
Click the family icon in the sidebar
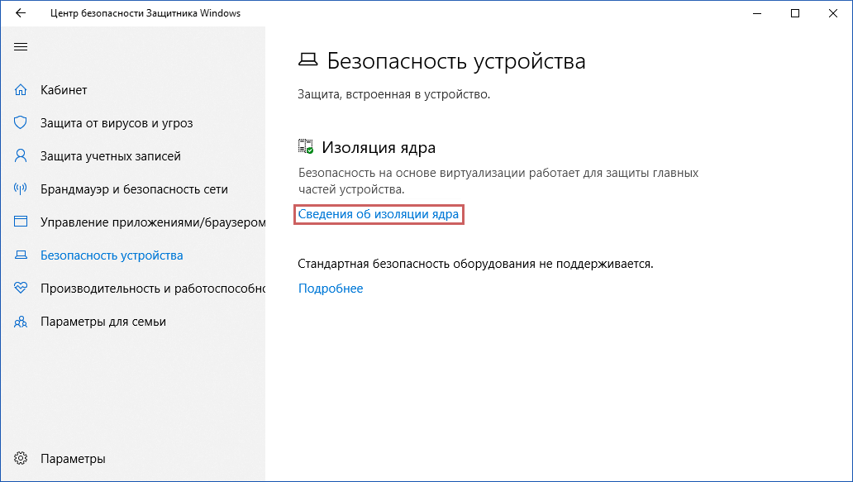point(21,322)
